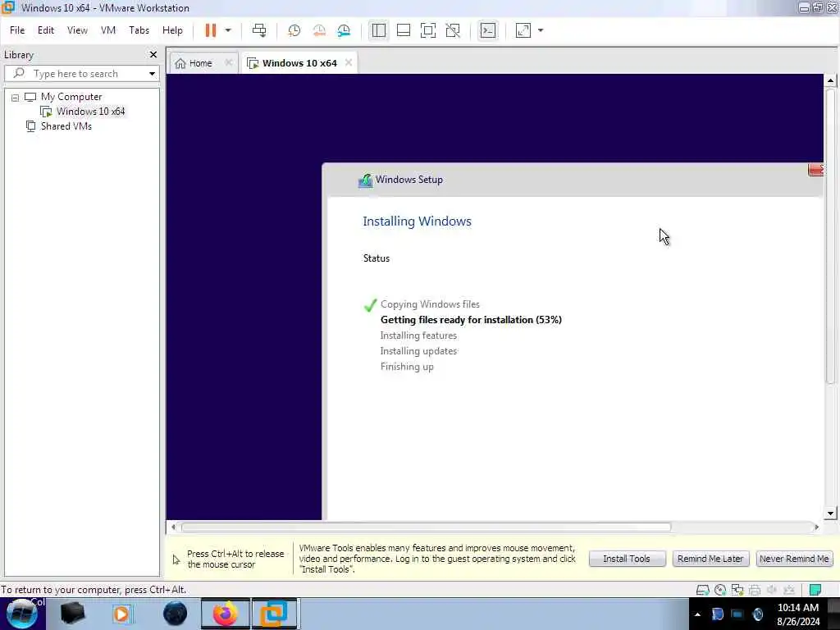The image size is (840, 630).
Task: Take a snapshot of this virtual machine
Action: [x=294, y=30]
